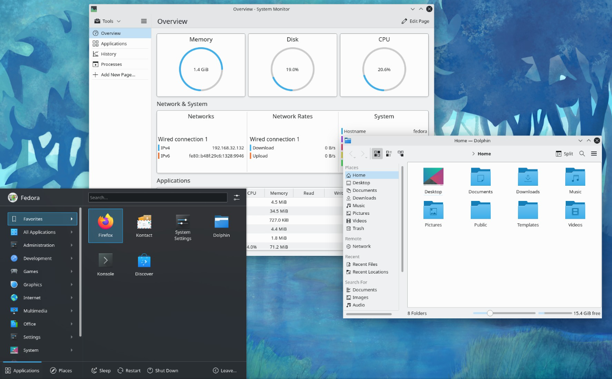
Task: Open the Dolphin hamburger menu
Action: (x=594, y=154)
